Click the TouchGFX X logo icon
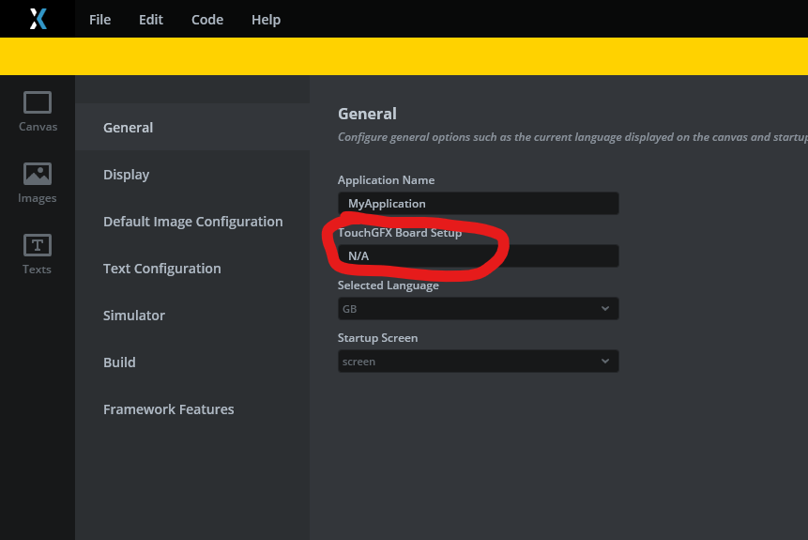Screen dimensions: 808x540 pyautogui.click(x=38, y=19)
